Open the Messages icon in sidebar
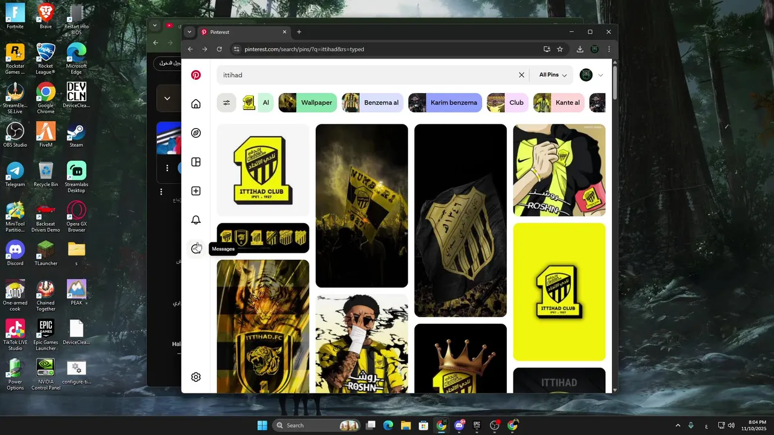This screenshot has width=774, height=435. 196,249
